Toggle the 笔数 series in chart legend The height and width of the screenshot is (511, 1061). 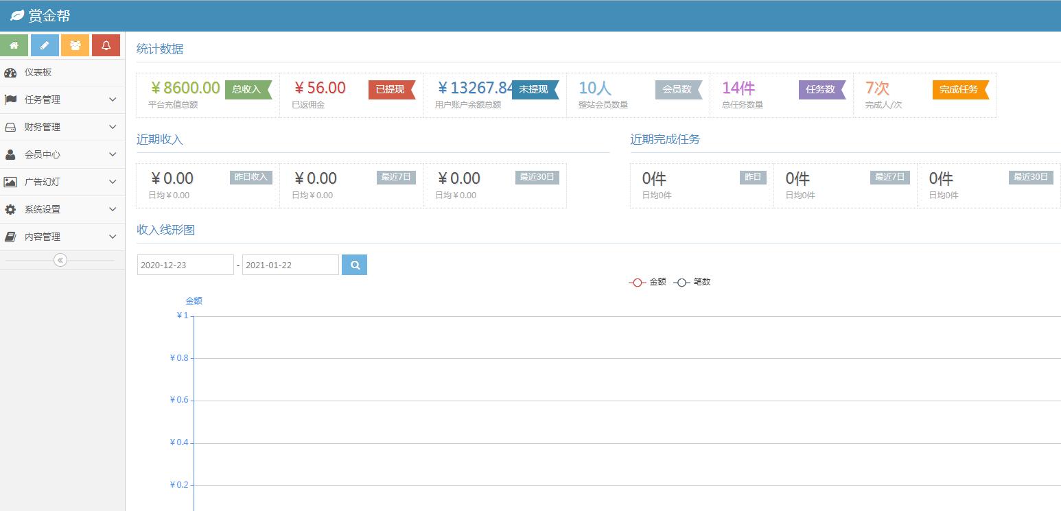tap(692, 282)
